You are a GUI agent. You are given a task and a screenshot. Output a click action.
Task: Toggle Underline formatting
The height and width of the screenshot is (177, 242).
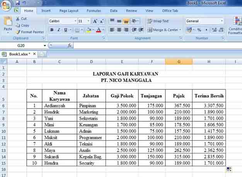point(66,30)
